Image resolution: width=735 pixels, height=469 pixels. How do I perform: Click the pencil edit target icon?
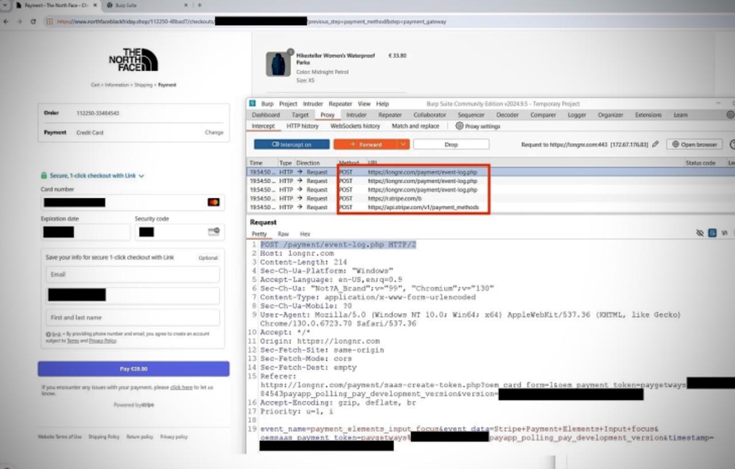(x=656, y=144)
